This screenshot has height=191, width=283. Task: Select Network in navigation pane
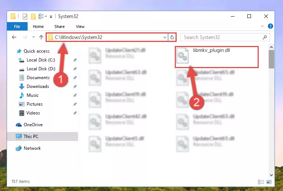click(x=32, y=148)
